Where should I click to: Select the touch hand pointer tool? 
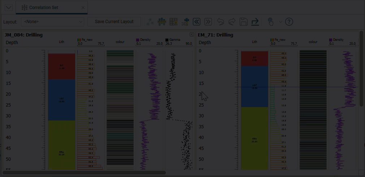click(x=270, y=22)
